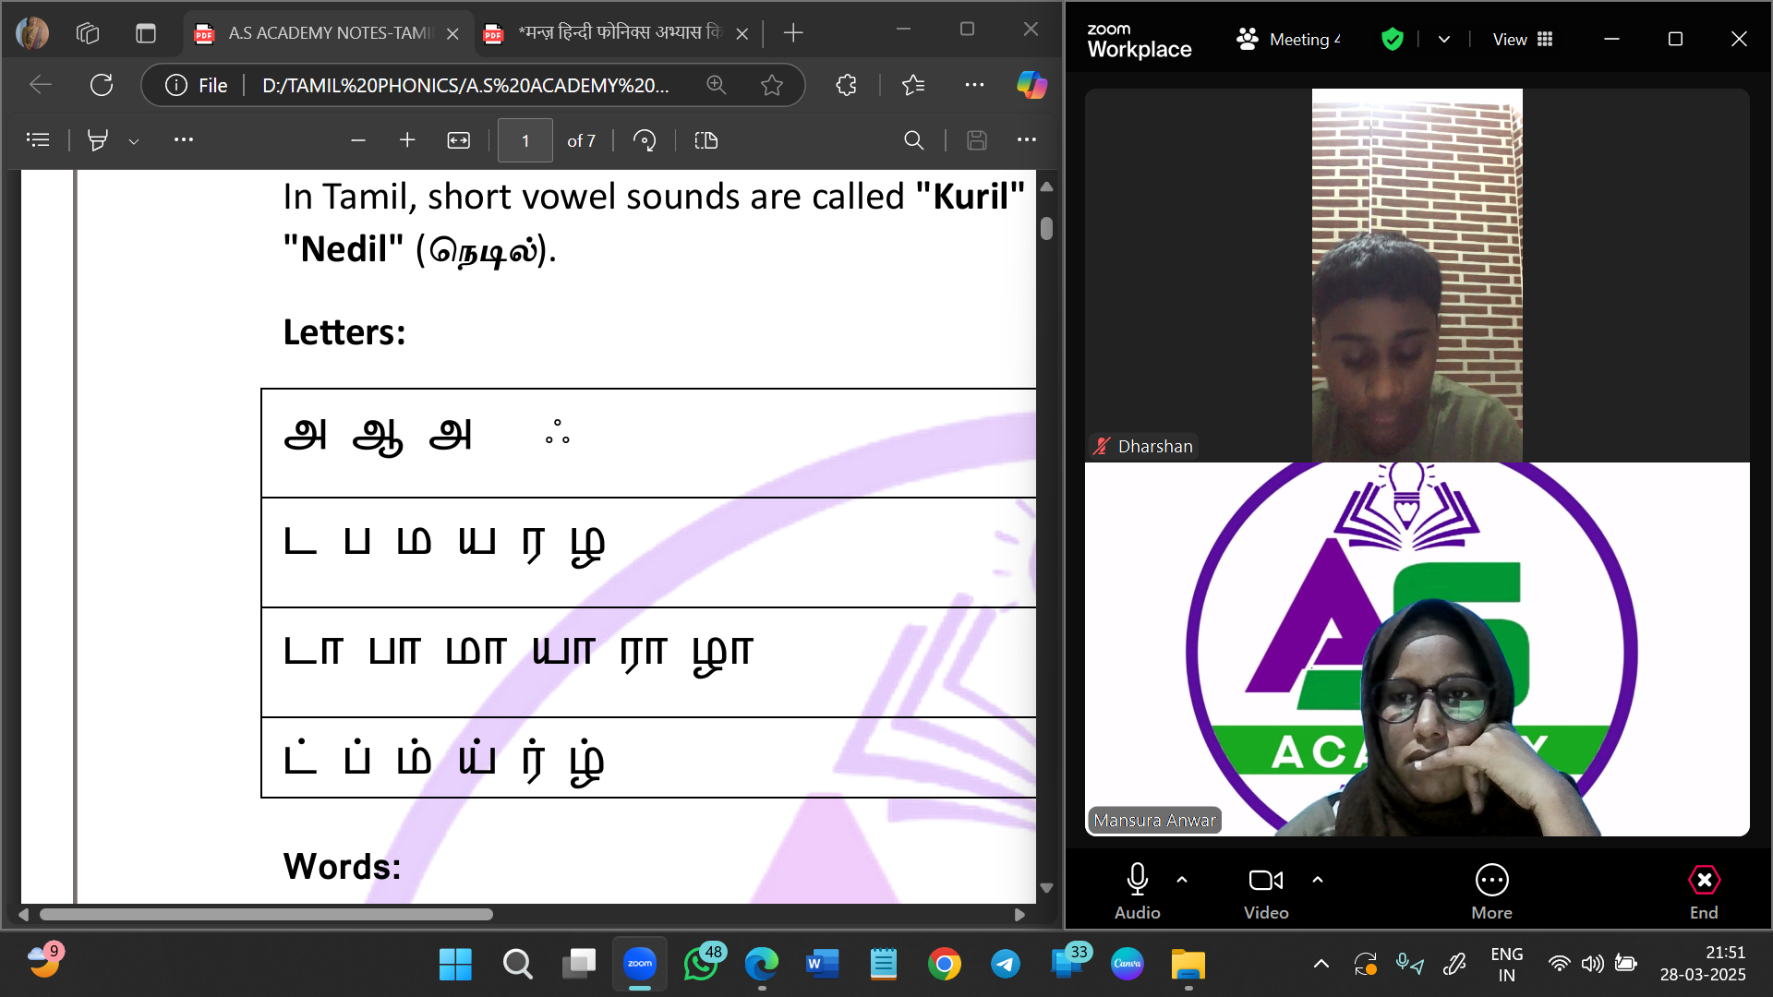Open the browser Extensions puzzle icon
Image resolution: width=1773 pixels, height=997 pixels.
(846, 85)
